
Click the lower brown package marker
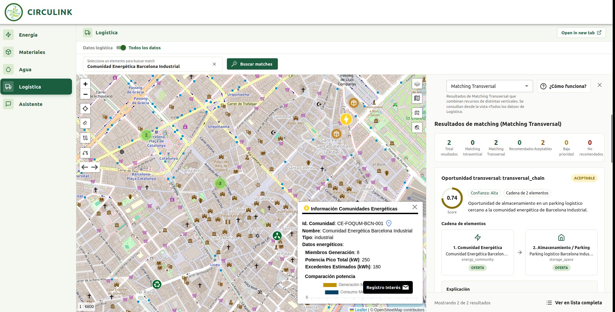[x=336, y=134]
